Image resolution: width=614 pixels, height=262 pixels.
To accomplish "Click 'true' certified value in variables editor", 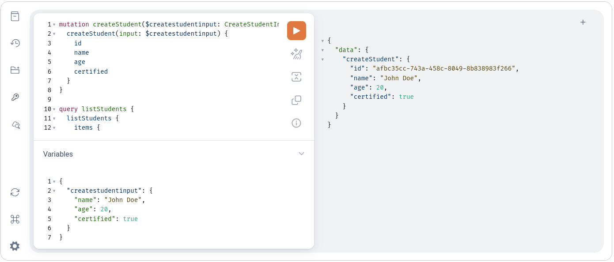I will click(130, 219).
